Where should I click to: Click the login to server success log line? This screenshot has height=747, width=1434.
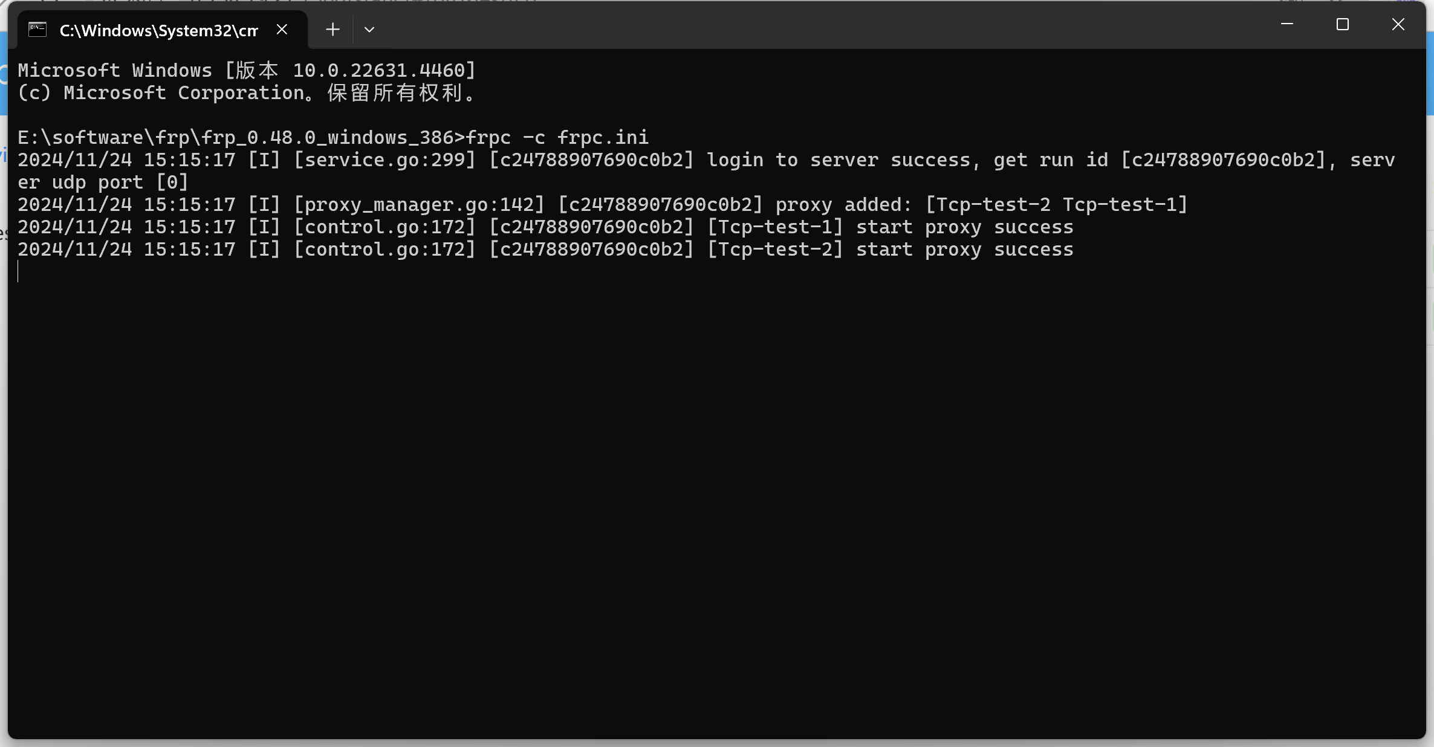[840, 160]
